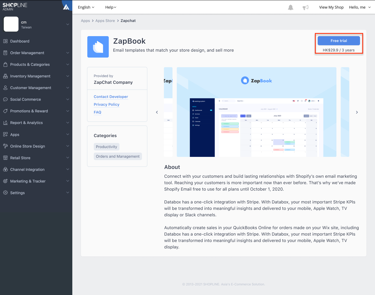This screenshot has height=295, width=375.
Task: Click the announcements megaphone icon
Action: [x=306, y=7]
